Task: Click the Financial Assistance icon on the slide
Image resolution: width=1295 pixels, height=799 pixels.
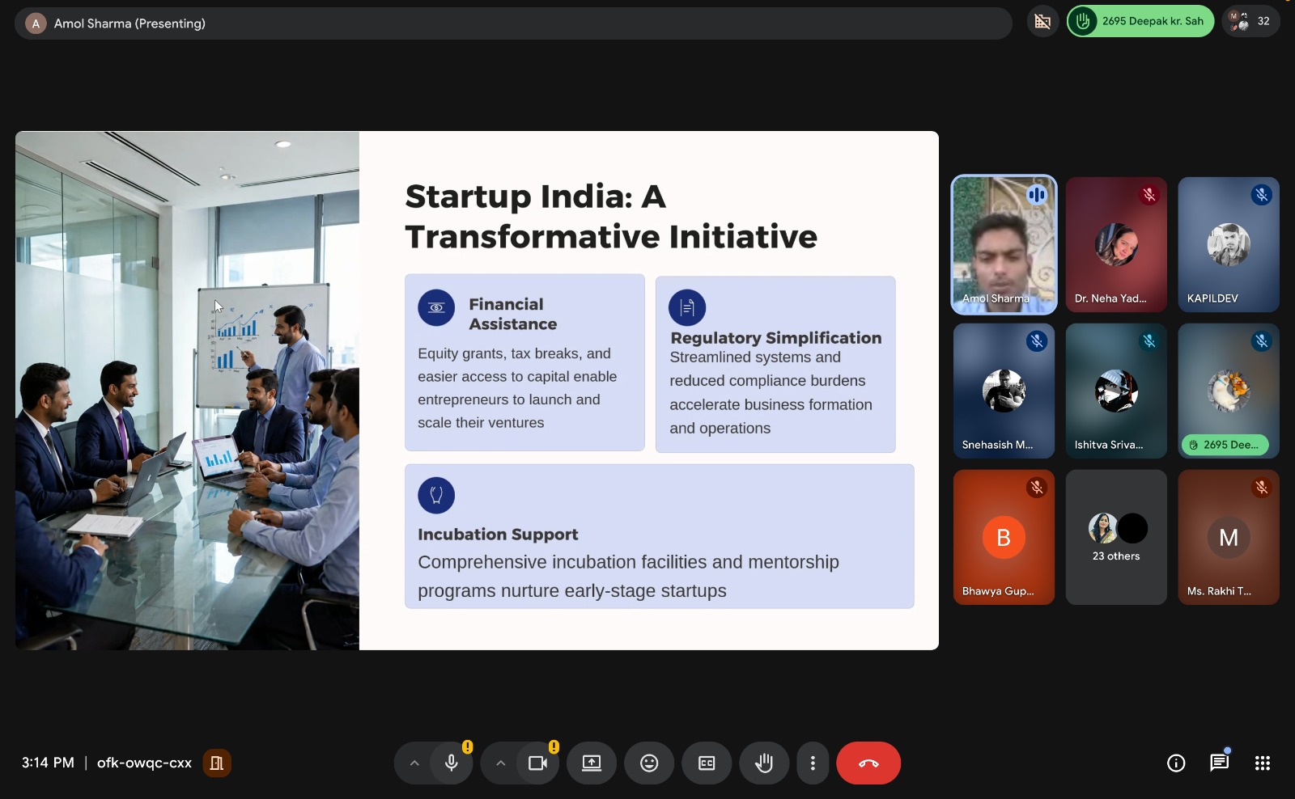Action: pos(436,307)
